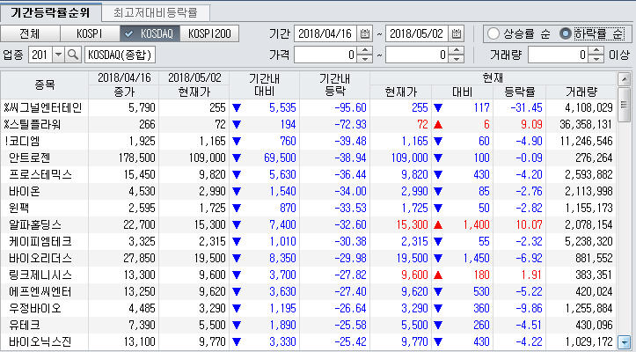Select the 씨그널엔터테인 stock row

point(308,107)
